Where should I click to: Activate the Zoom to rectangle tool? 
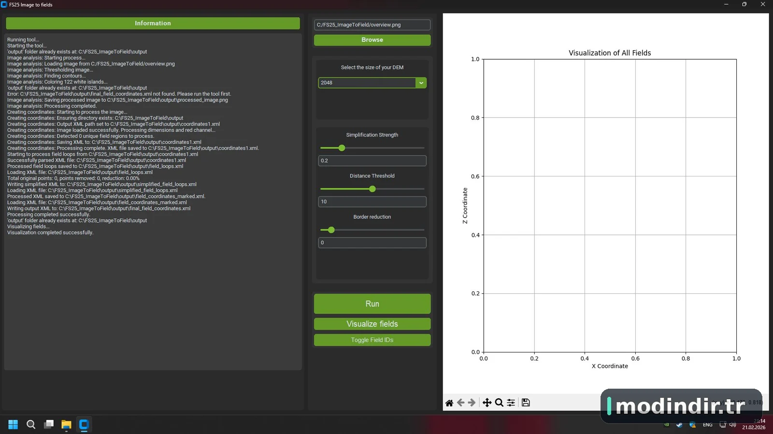click(x=499, y=403)
